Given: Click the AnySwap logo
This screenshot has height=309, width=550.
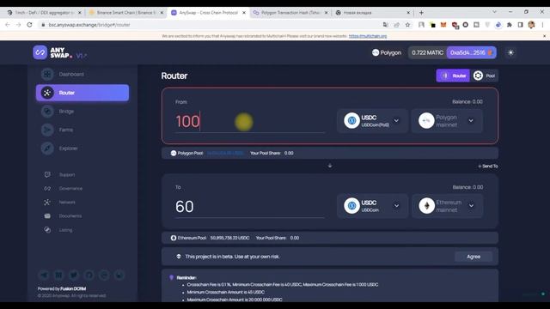Looking at the screenshot, I should pos(52,52).
